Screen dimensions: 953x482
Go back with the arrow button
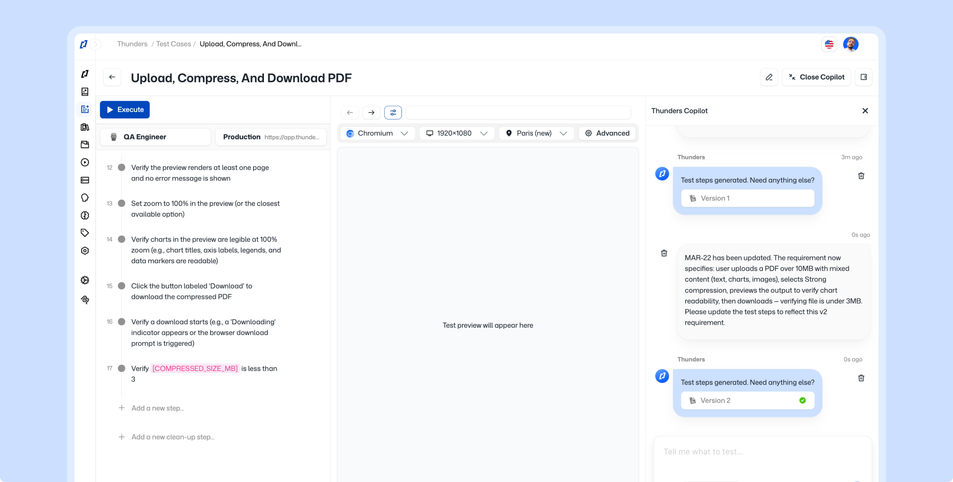[x=112, y=77]
